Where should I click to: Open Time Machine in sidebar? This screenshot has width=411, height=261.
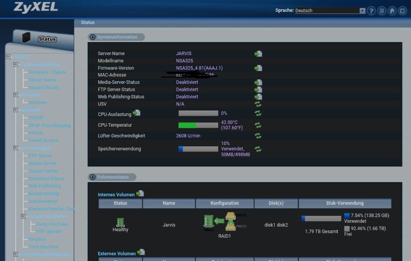(x=43, y=246)
